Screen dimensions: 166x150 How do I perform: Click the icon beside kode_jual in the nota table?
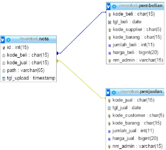click(x=4, y=63)
